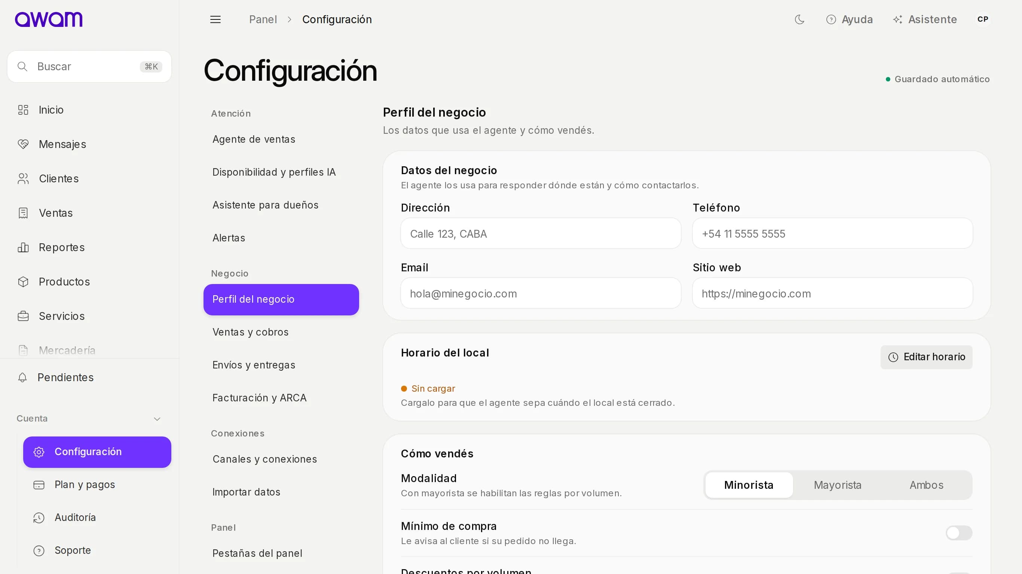
Task: Open Disponibilidad y perfiles IA
Action: click(x=281, y=172)
